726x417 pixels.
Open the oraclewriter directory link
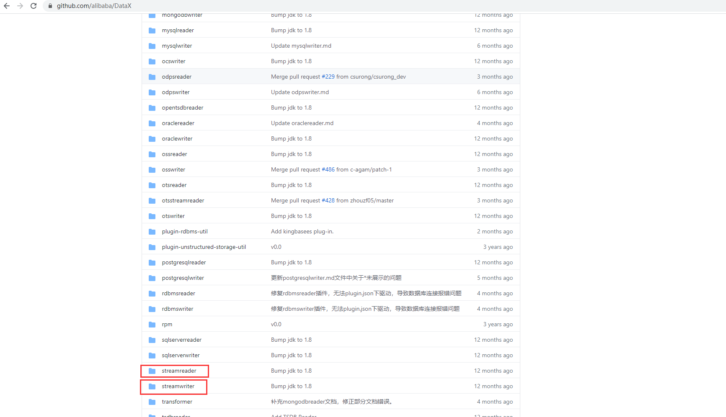(178, 139)
